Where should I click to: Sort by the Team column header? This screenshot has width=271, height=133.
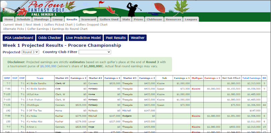click(40, 78)
